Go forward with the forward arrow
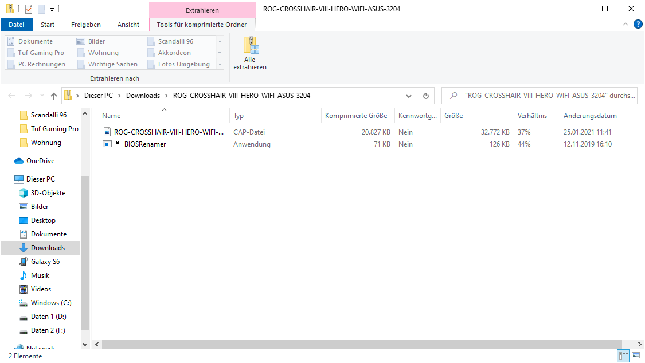Screen dimensions: 645x363 [x=29, y=96]
